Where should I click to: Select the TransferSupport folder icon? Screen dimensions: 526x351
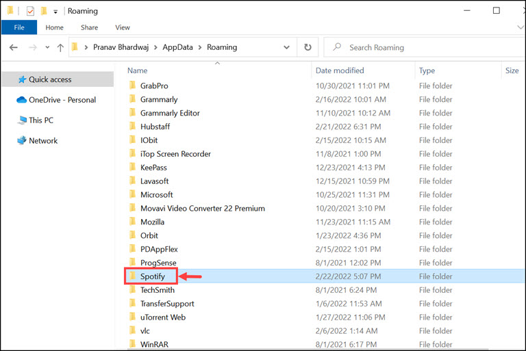pyautogui.click(x=132, y=303)
